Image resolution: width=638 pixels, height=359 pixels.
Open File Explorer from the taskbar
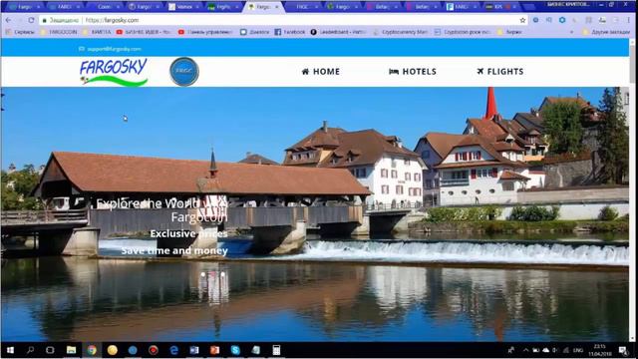(71, 350)
